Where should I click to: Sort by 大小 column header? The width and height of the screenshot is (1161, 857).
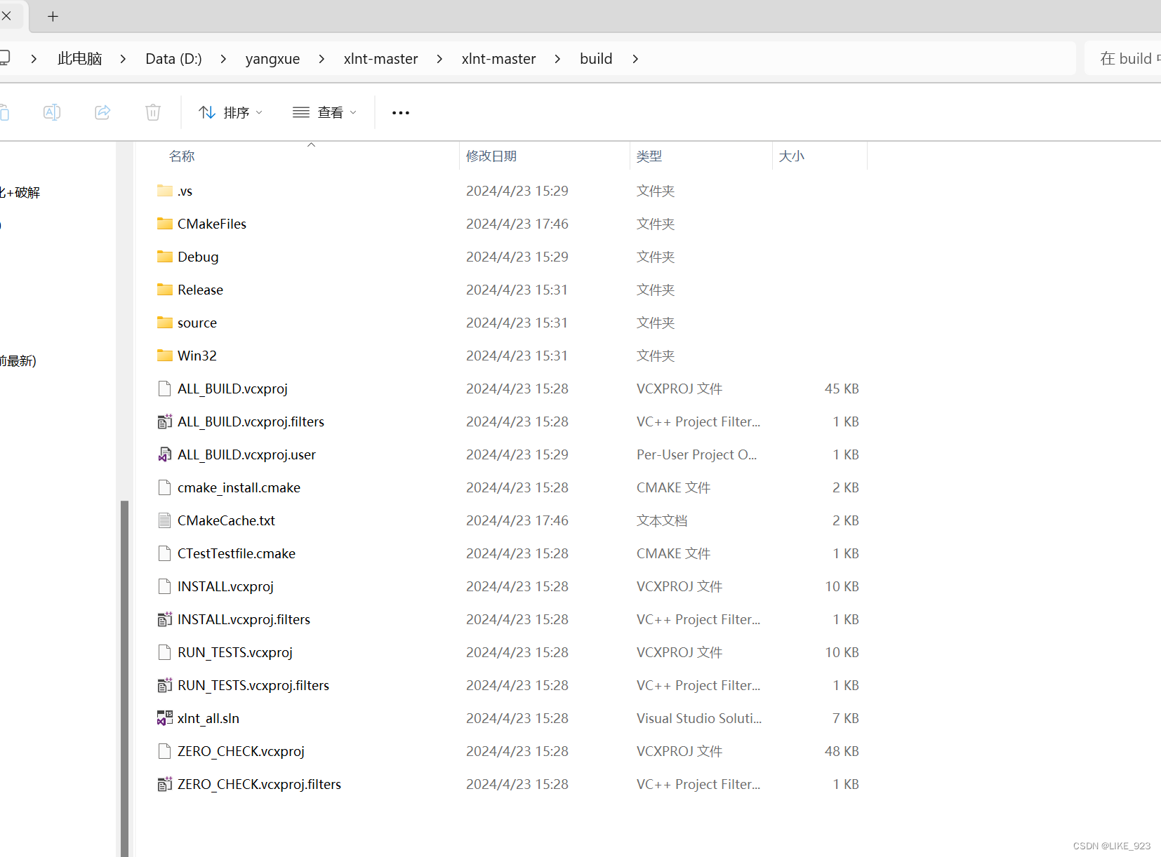point(792,156)
